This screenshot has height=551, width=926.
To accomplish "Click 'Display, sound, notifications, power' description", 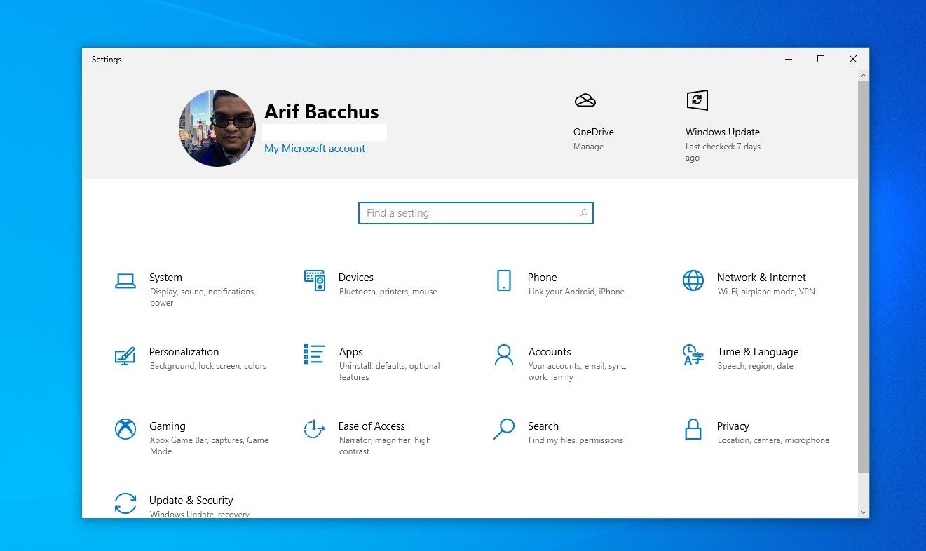I will (x=203, y=297).
